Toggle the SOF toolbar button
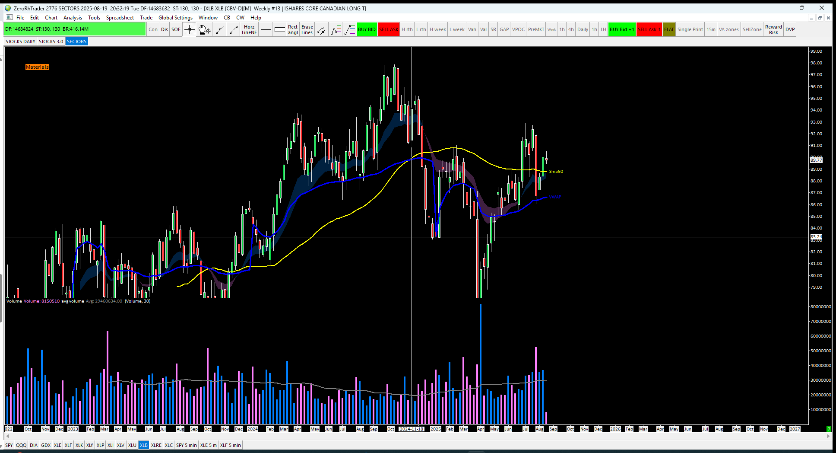The width and height of the screenshot is (836, 453). pyautogui.click(x=176, y=29)
